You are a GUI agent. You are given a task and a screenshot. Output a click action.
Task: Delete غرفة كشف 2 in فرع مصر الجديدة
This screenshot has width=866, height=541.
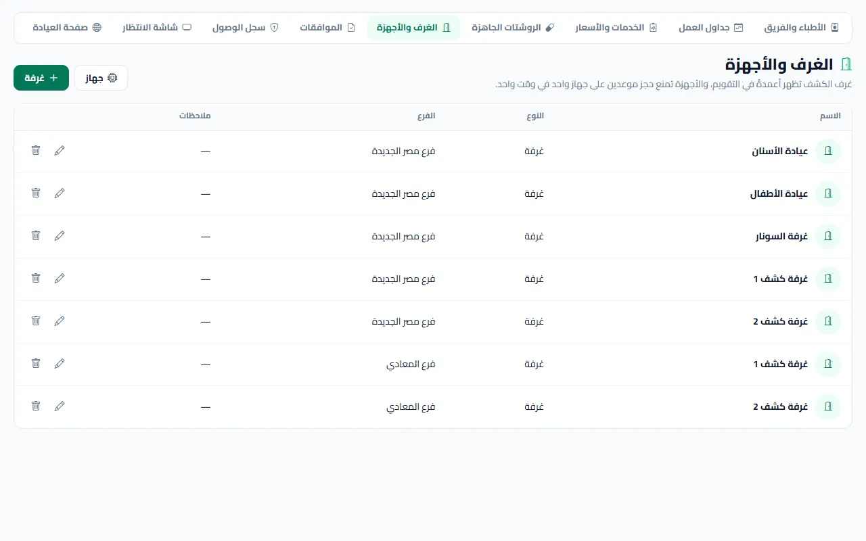36,321
